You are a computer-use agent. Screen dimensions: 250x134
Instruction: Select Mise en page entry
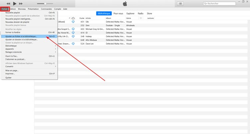click(x=29, y=71)
